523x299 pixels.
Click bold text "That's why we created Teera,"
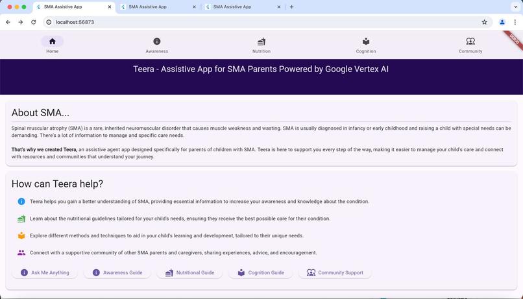pos(44,150)
